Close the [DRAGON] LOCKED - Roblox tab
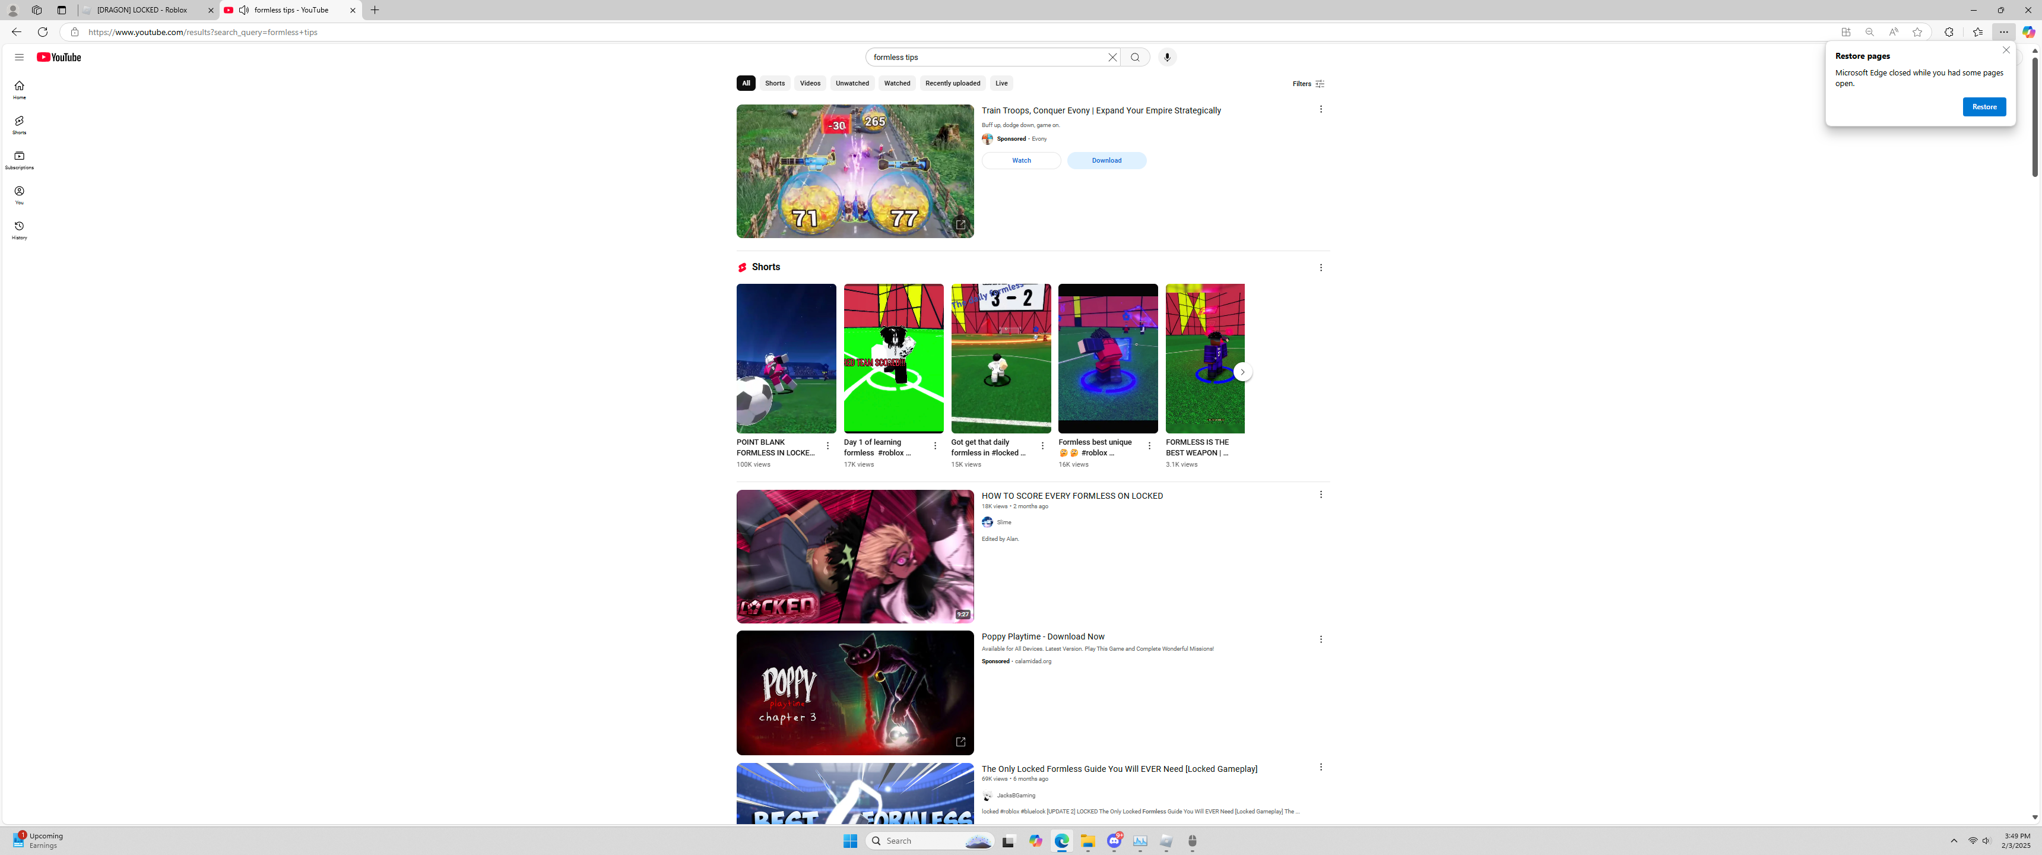 [211, 10]
